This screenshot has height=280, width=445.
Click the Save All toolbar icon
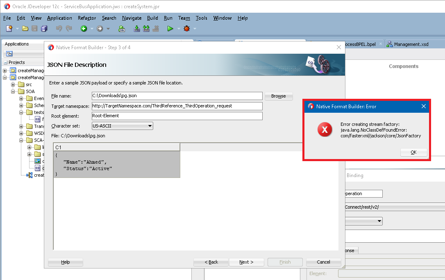pos(44,28)
